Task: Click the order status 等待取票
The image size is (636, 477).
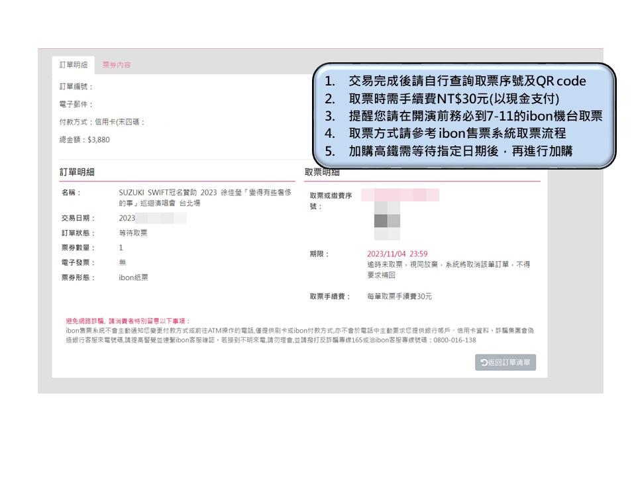Action: tap(133, 233)
